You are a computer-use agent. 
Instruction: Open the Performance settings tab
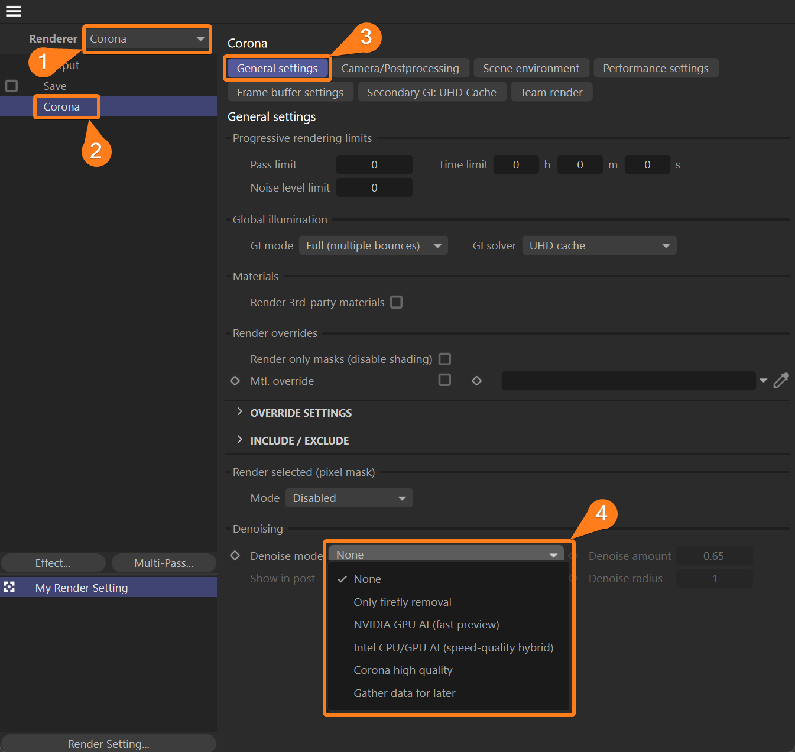tap(655, 68)
